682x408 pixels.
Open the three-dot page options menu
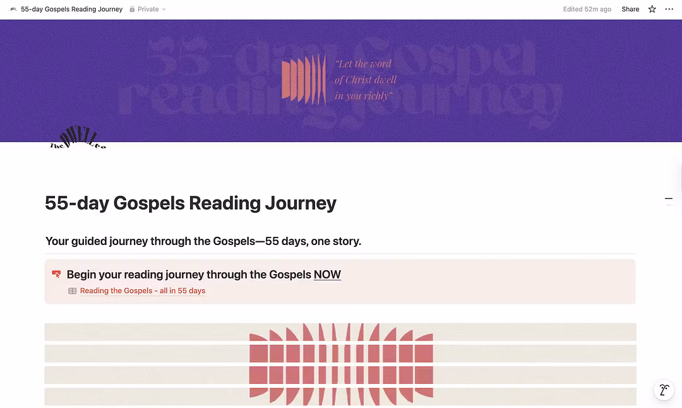tap(669, 9)
